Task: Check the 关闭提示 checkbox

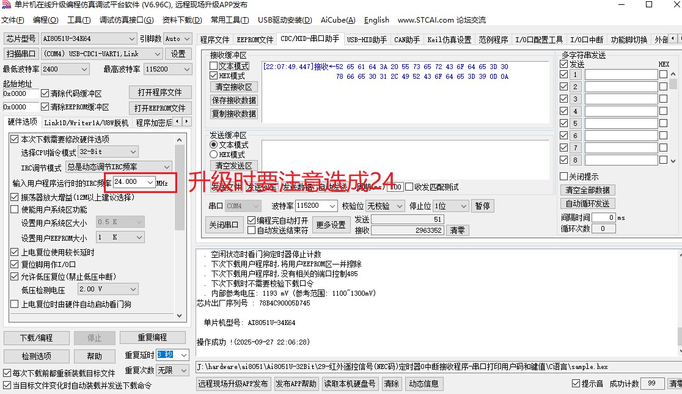Action: point(563,176)
